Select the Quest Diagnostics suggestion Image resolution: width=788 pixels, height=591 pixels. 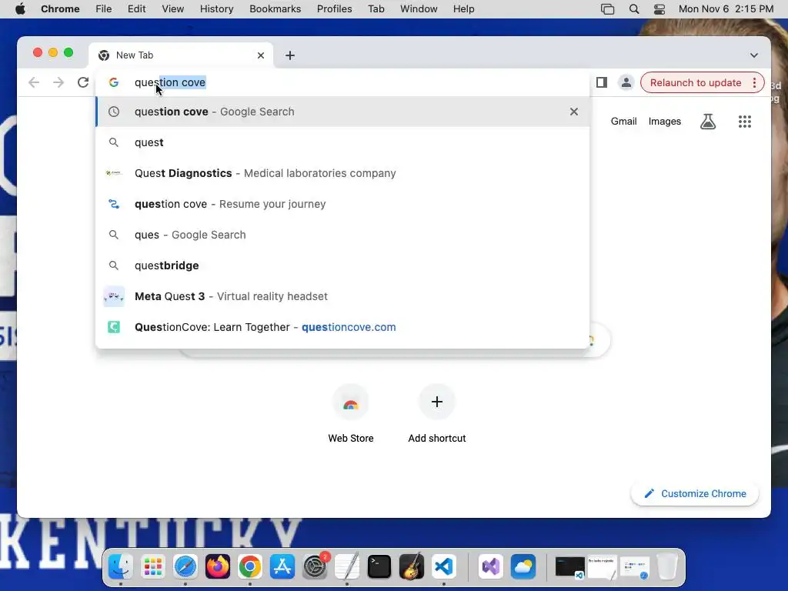[342, 173]
